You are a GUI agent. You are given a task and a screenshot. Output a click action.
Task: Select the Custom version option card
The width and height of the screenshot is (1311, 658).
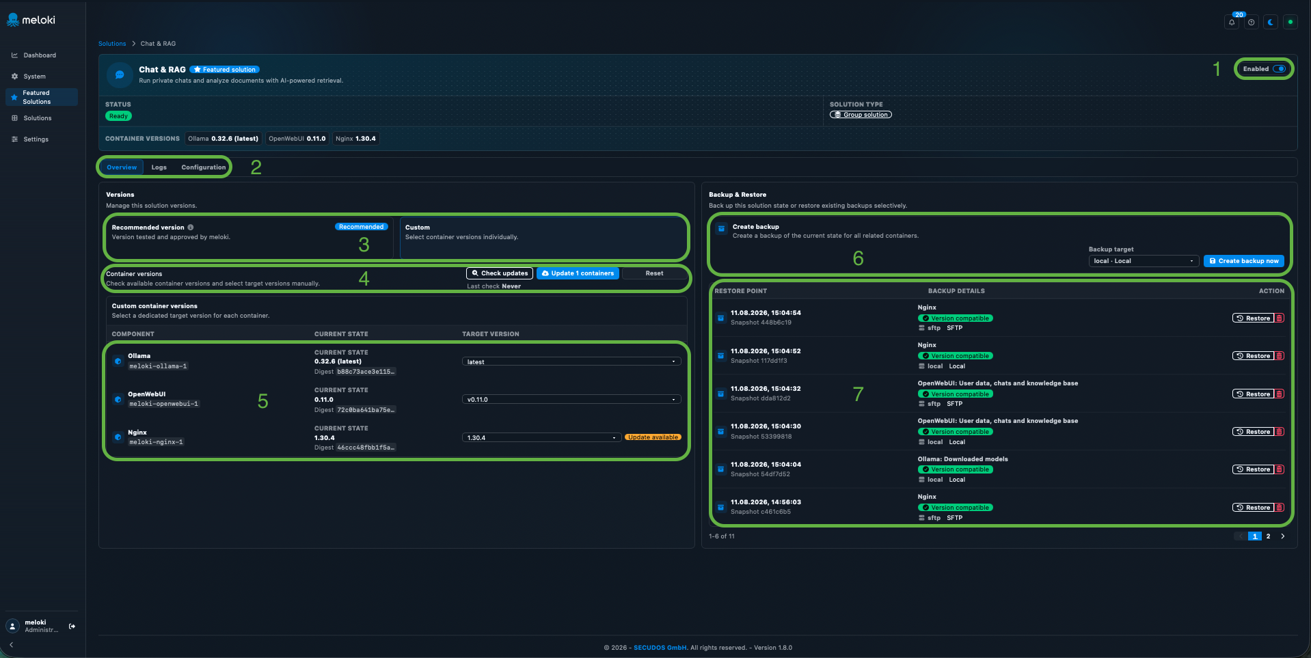click(x=543, y=237)
